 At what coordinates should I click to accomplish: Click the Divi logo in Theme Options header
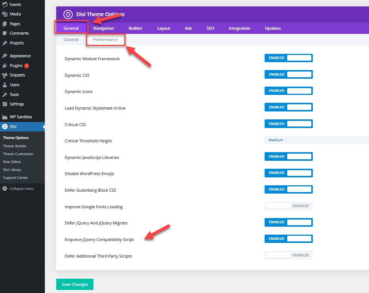click(x=68, y=14)
